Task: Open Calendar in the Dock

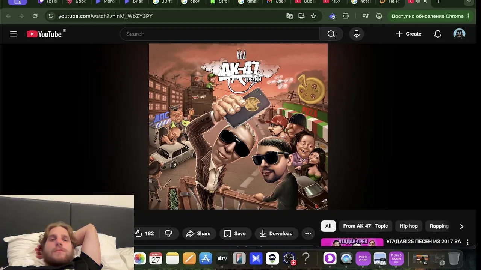Action: [x=156, y=258]
